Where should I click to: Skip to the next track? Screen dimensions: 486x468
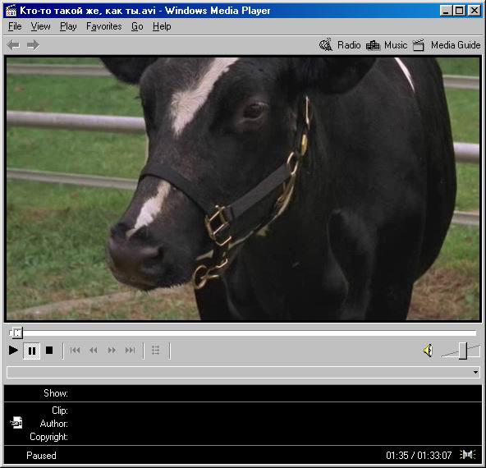(131, 351)
